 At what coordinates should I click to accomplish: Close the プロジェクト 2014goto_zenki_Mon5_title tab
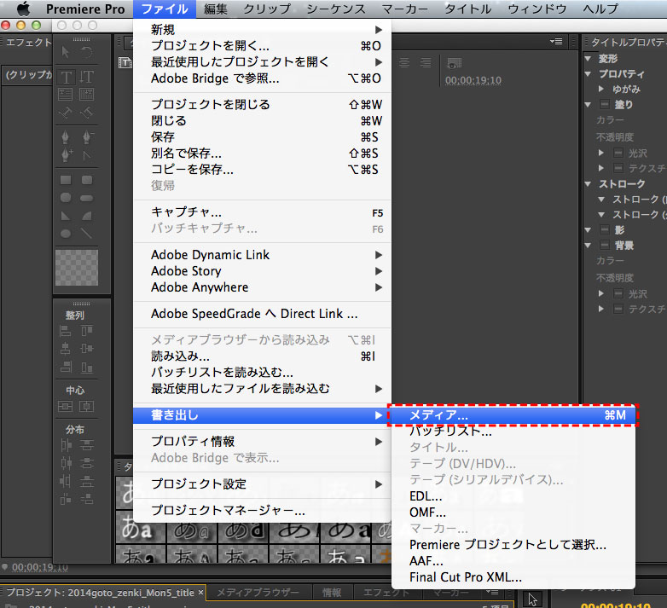pyautogui.click(x=200, y=592)
